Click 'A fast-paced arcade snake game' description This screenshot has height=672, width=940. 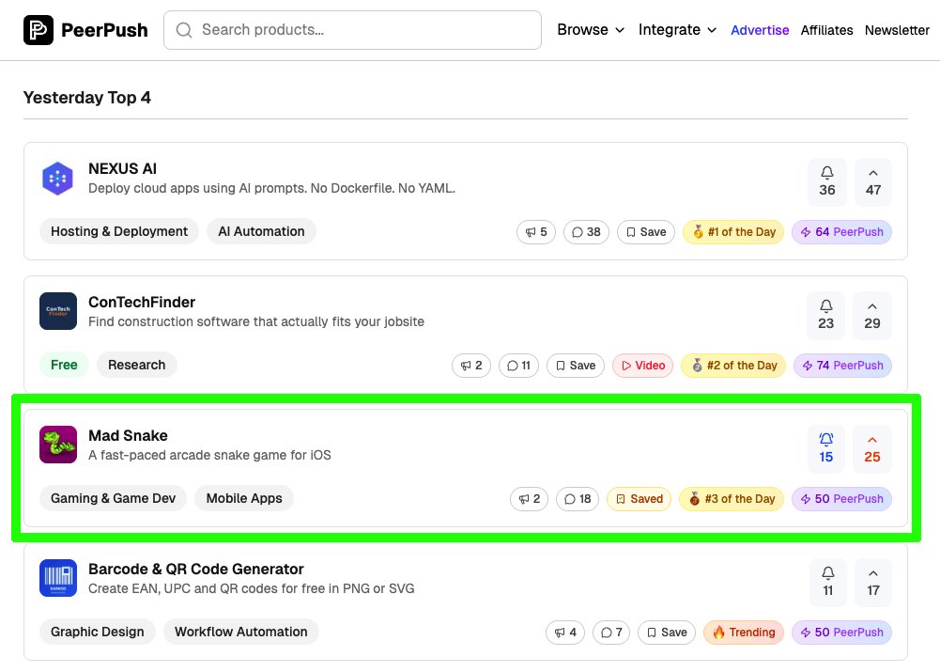(x=209, y=456)
